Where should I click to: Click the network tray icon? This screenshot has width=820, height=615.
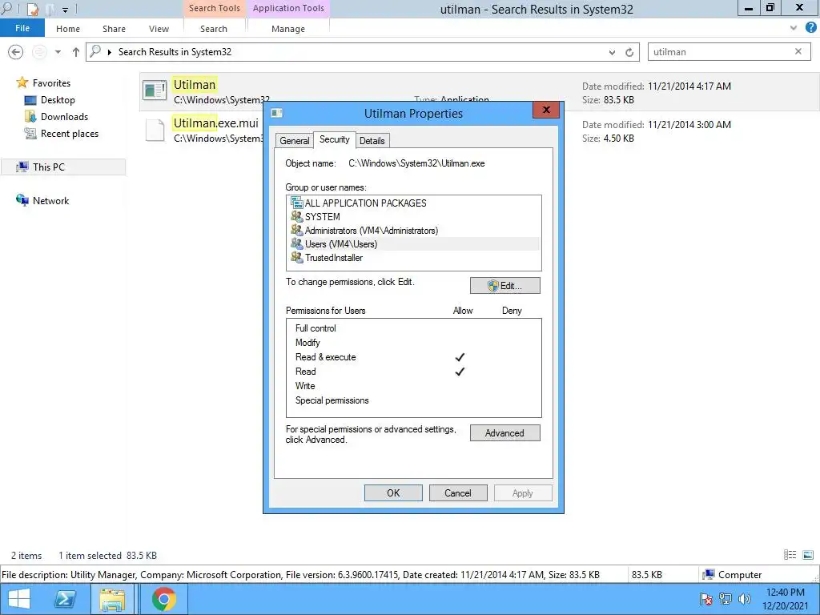click(x=726, y=599)
